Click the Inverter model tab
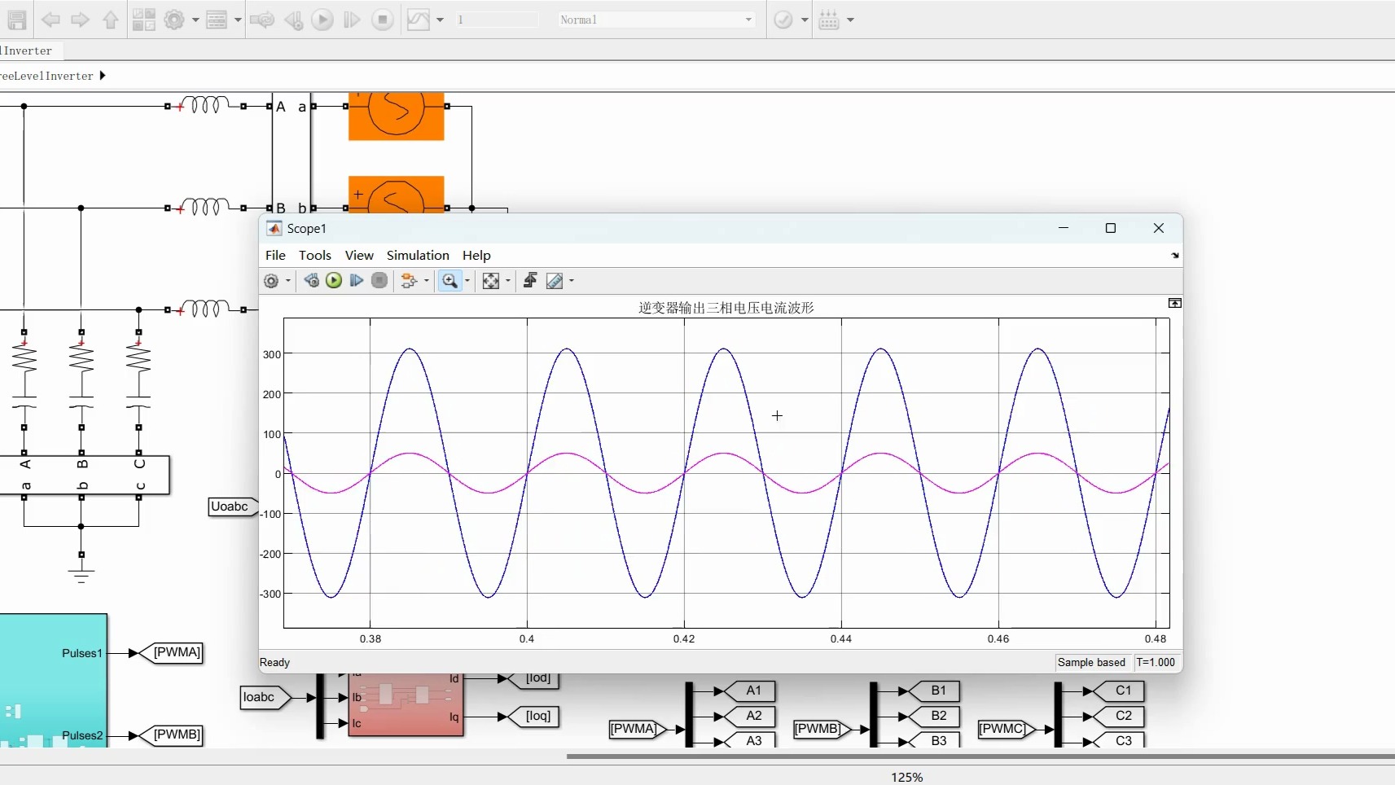The image size is (1395, 785). (28, 50)
